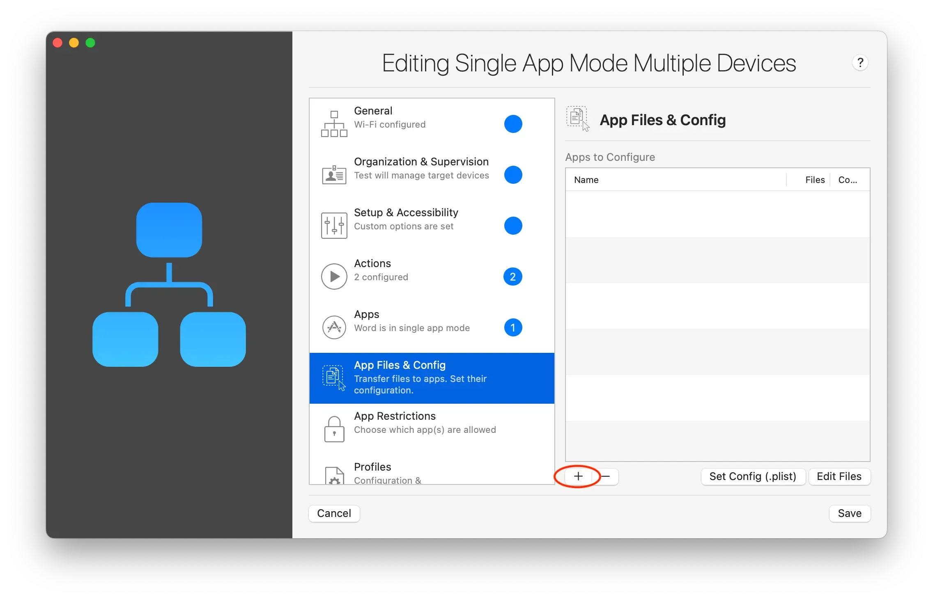Click the Remove (−) button

607,476
